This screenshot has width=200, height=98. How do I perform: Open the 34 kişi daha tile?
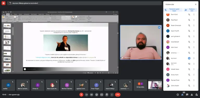140,85
